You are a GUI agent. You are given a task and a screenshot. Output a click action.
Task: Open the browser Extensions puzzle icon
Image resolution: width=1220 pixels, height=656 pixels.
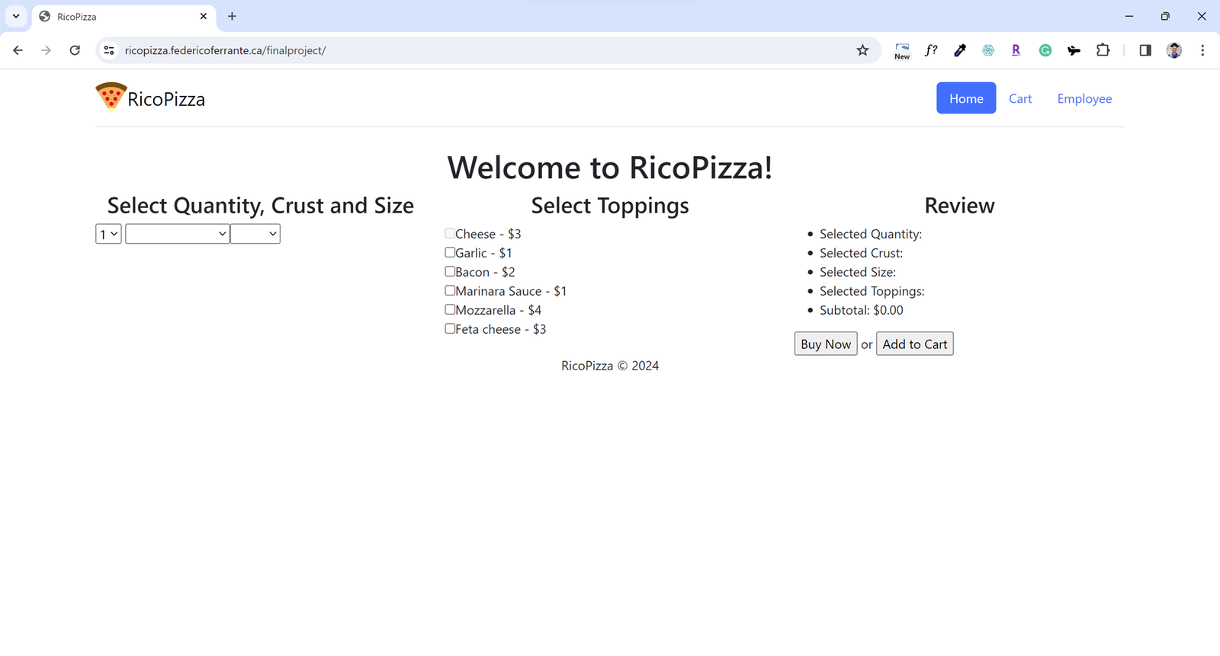point(1103,50)
